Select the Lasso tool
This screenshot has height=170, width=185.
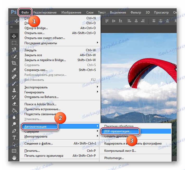pos(14,50)
